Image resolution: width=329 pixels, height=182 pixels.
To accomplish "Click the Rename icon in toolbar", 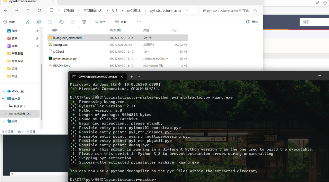I will tap(61, 22).
